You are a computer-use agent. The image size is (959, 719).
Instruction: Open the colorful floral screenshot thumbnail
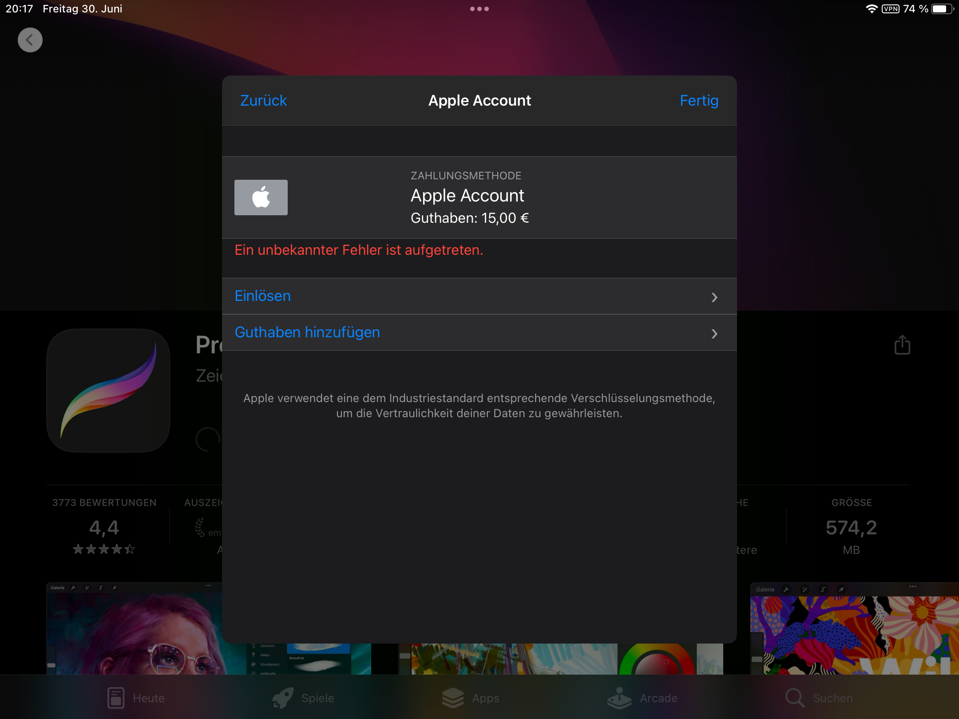coord(854,628)
